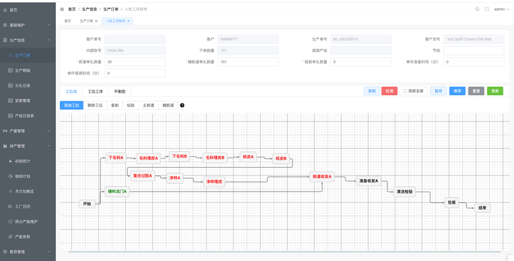The height and width of the screenshot is (261, 514).
Task: Click the icon beside 产线日报表 in sidebar
Action: [10, 116]
